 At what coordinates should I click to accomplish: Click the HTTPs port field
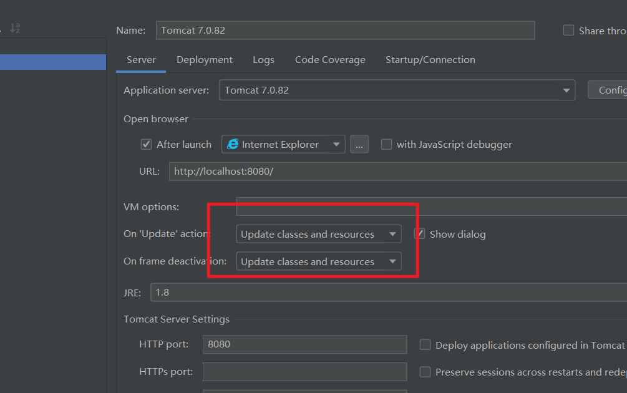pyautogui.click(x=304, y=372)
